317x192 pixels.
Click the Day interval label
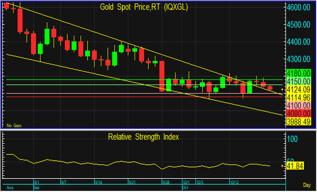pyautogui.click(x=306, y=185)
